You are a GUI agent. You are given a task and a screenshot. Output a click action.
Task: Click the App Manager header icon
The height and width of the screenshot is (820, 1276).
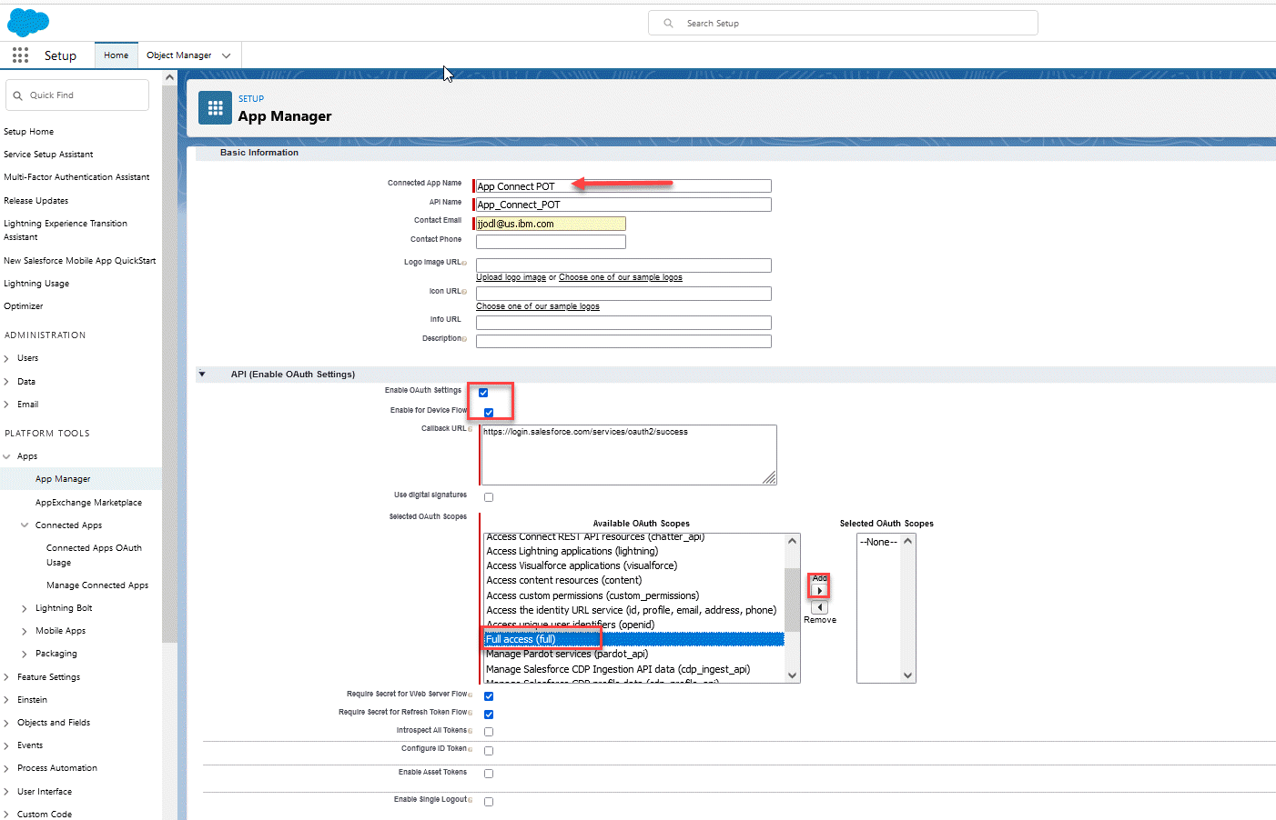[x=215, y=108]
